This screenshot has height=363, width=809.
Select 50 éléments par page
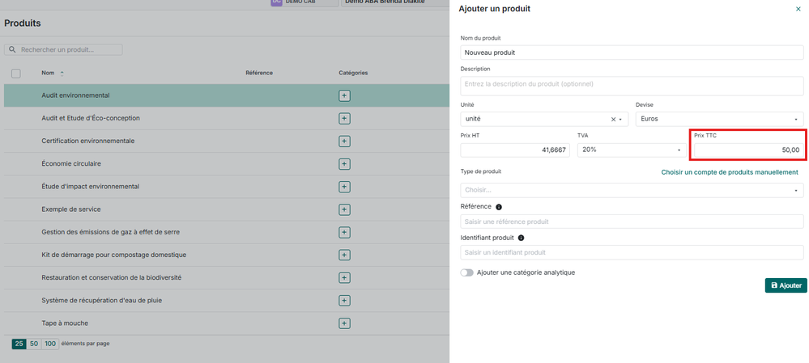34,344
